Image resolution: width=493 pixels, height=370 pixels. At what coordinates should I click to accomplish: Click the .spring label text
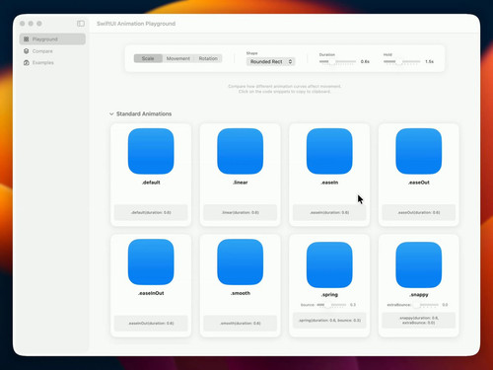coord(329,295)
